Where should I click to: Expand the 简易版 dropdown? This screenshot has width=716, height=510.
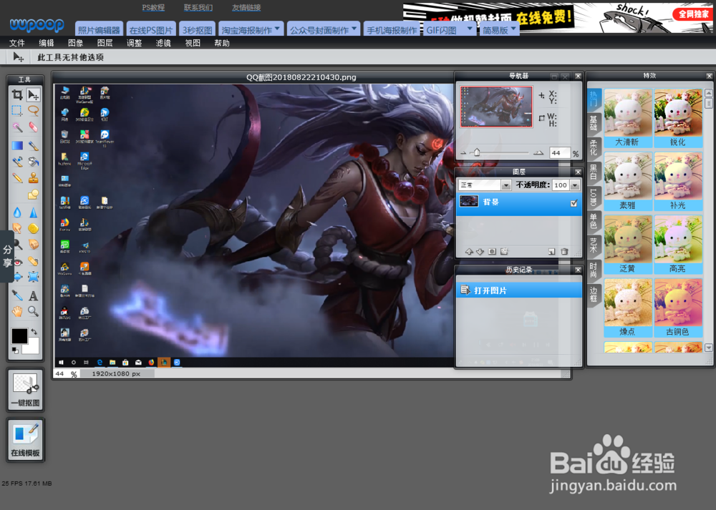pyautogui.click(x=513, y=29)
